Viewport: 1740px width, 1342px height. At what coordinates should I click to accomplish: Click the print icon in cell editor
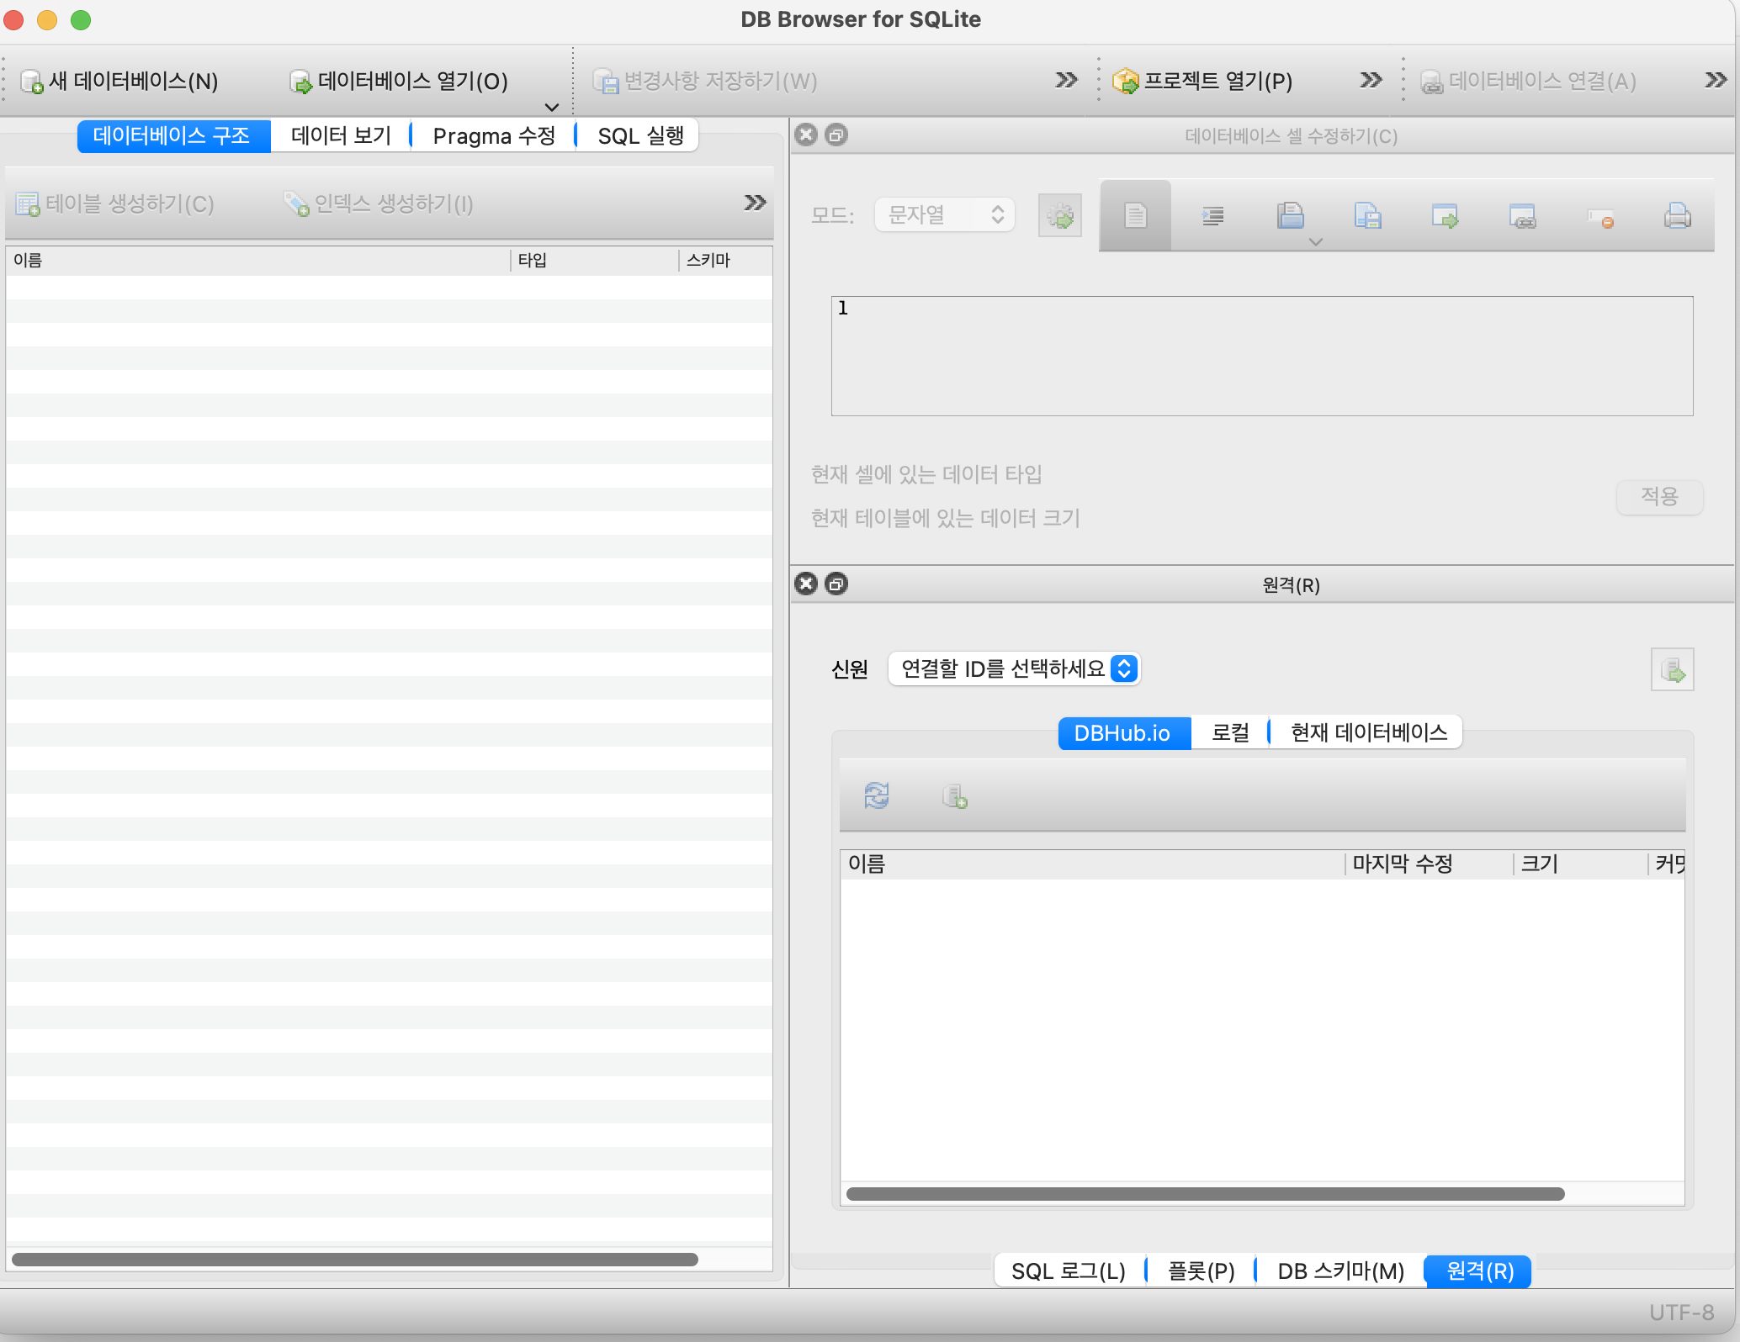click(x=1677, y=216)
